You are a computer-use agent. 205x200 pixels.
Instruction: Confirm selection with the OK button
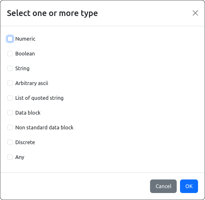click(x=189, y=186)
